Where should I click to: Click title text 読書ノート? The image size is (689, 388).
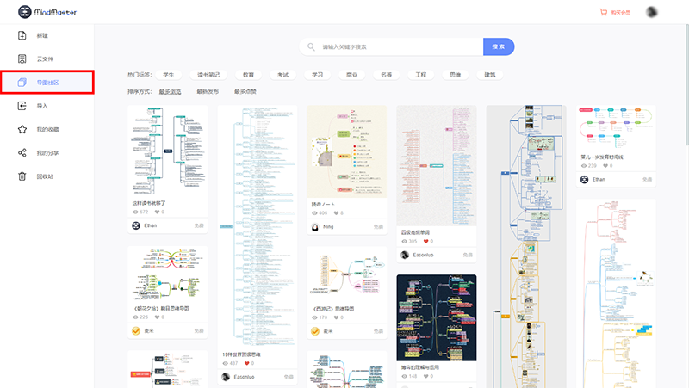point(323,205)
